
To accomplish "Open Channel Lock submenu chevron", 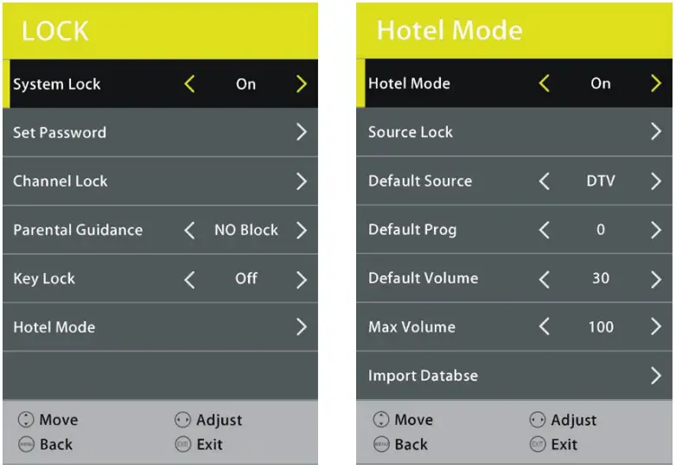I will pyautogui.click(x=301, y=181).
